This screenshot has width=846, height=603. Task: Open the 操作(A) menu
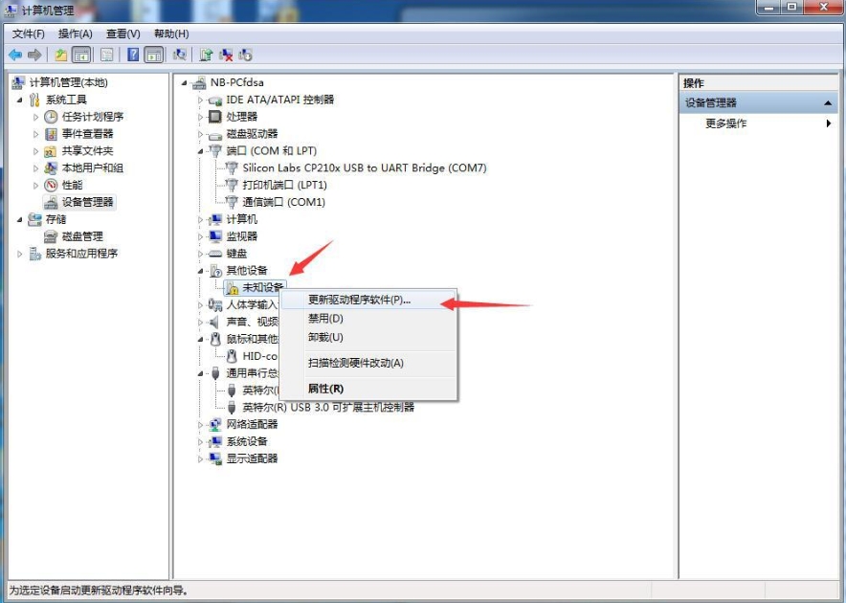76,33
